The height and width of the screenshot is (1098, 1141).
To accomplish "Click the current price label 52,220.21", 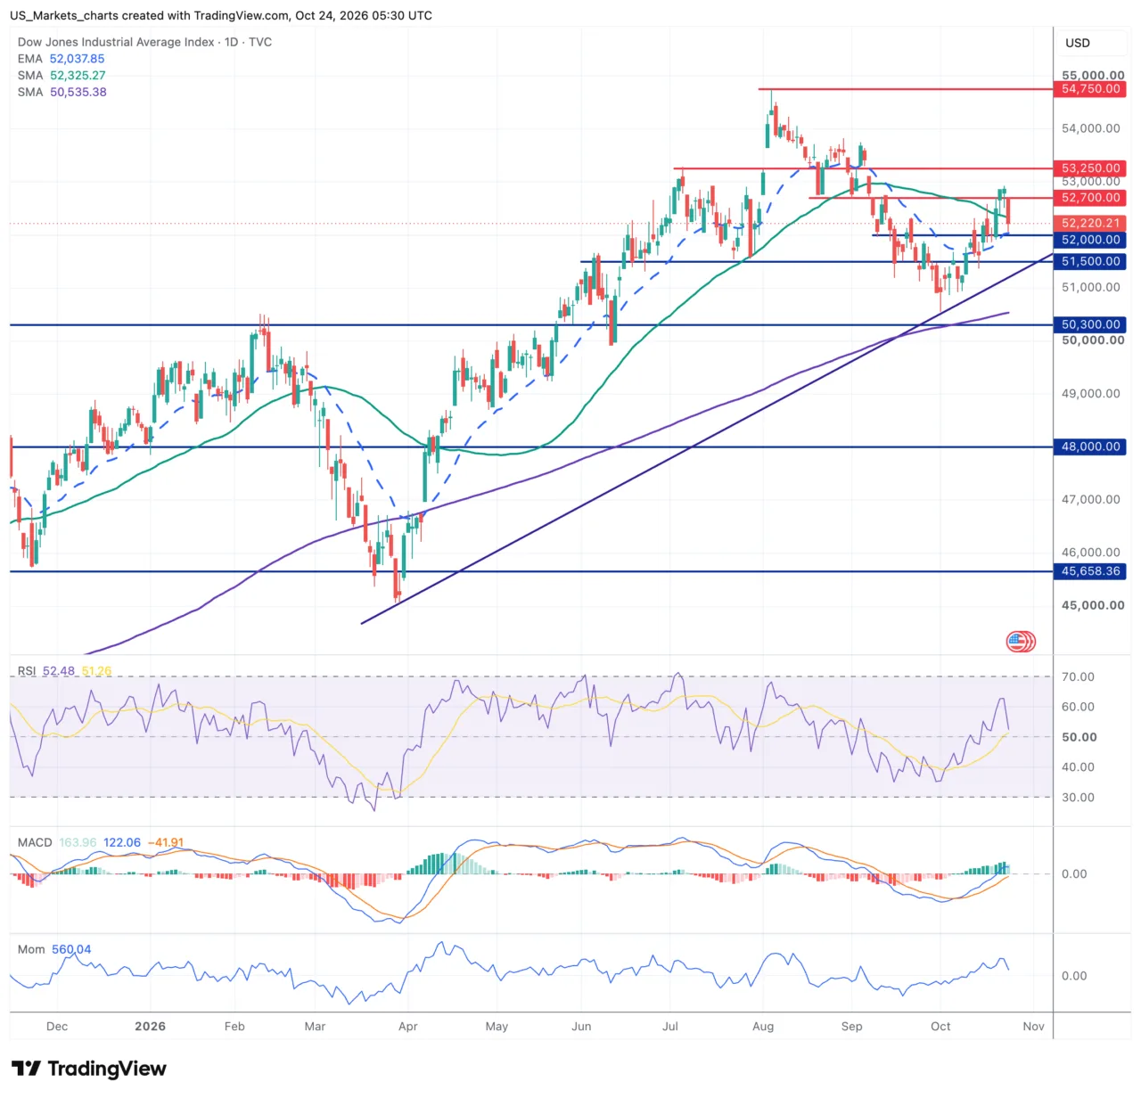I will click(1090, 223).
